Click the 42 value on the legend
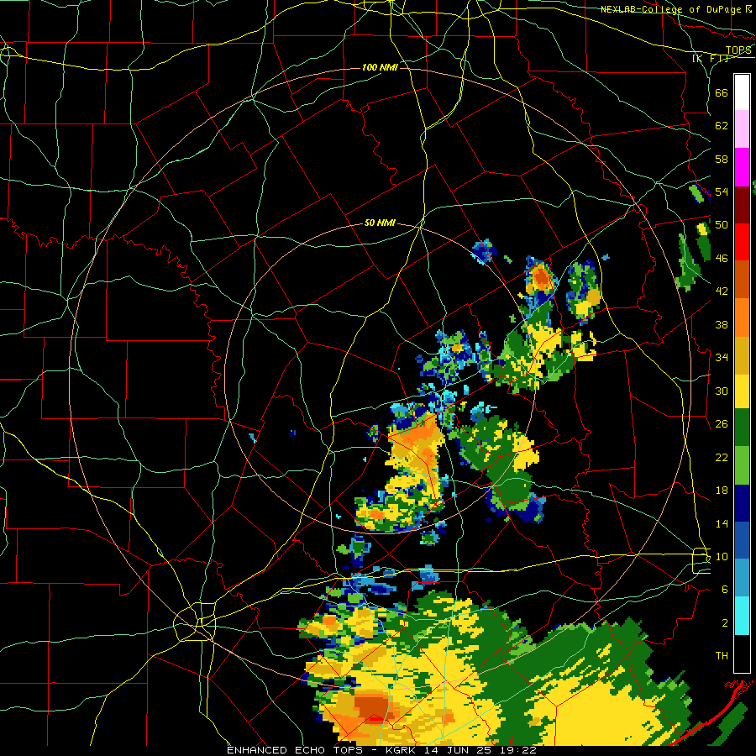Screen dimensions: 756x756 [722, 291]
